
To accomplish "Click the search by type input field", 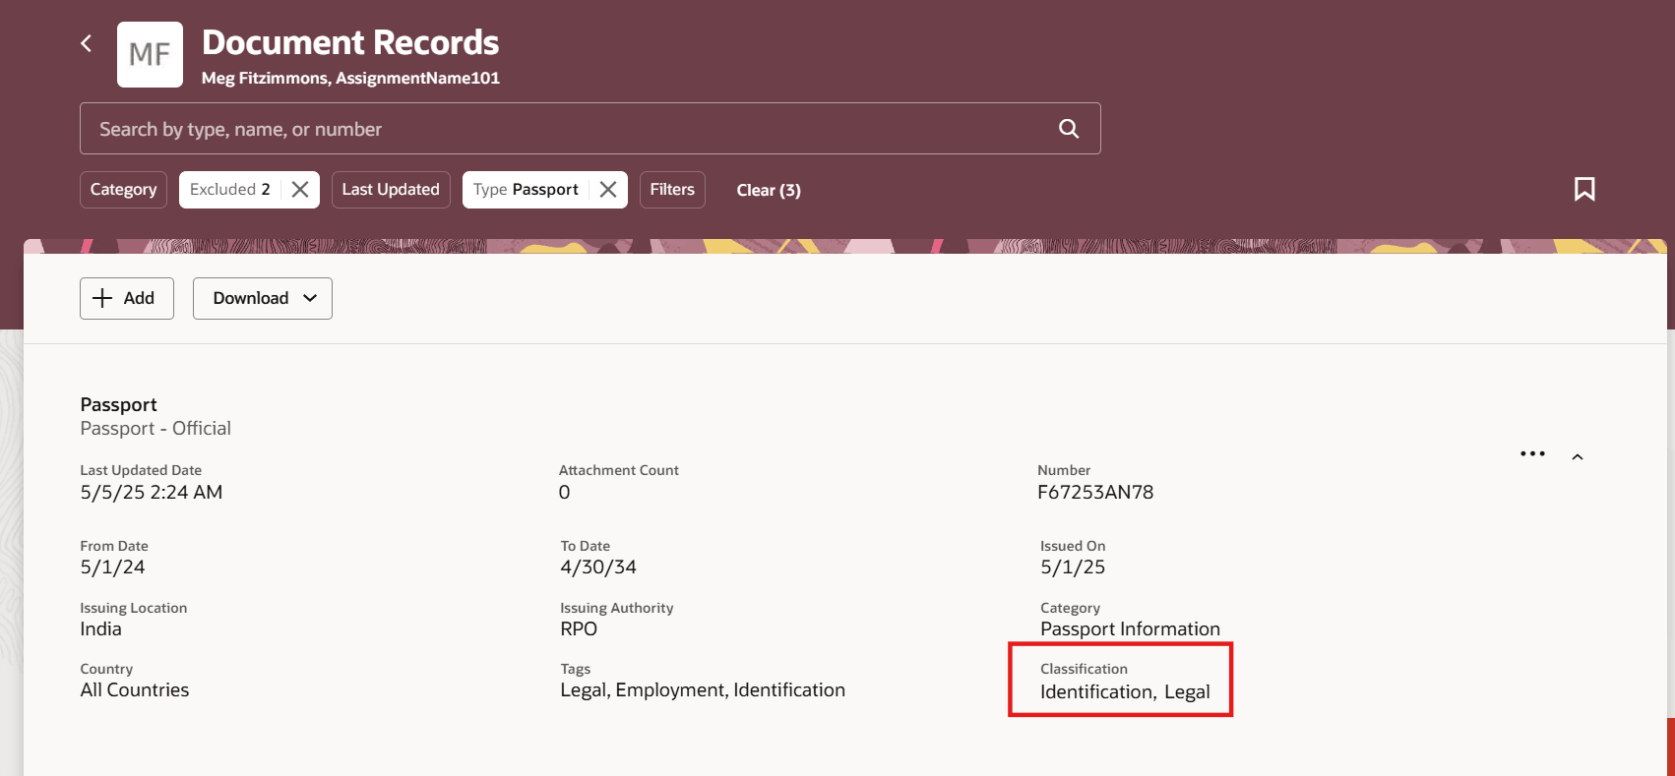I will click(x=571, y=129).
